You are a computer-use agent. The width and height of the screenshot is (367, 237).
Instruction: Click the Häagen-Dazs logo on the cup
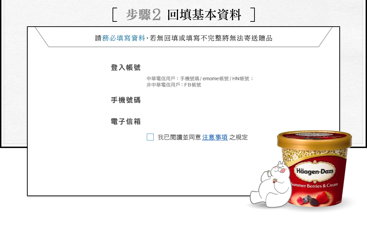tap(315, 172)
